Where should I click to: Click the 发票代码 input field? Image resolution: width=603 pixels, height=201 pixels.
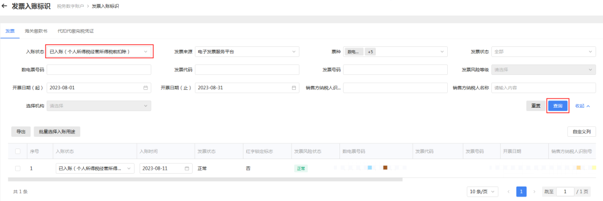click(x=247, y=70)
